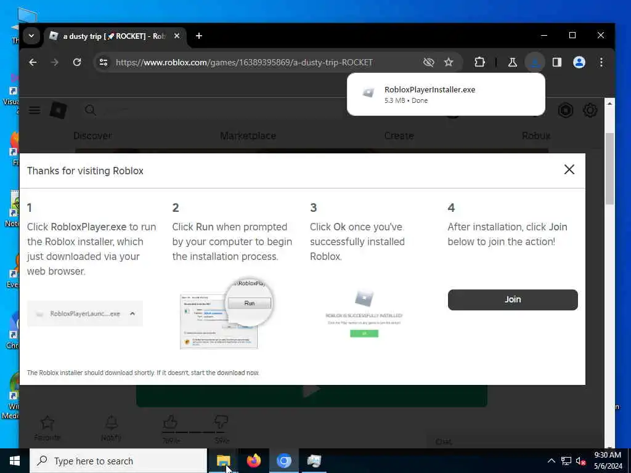Viewport: 631px width, 473px height.
Task: Click the scrollbar up arrow
Action: [x=609, y=103]
